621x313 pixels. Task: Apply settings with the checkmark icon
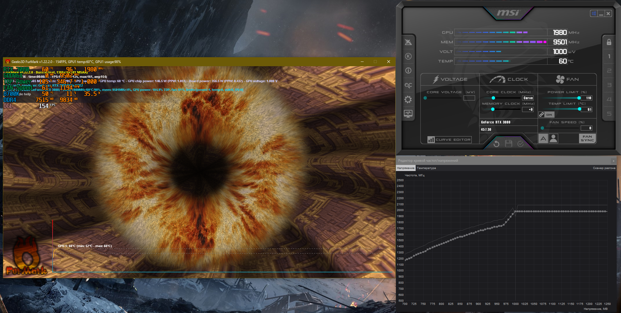click(x=521, y=143)
